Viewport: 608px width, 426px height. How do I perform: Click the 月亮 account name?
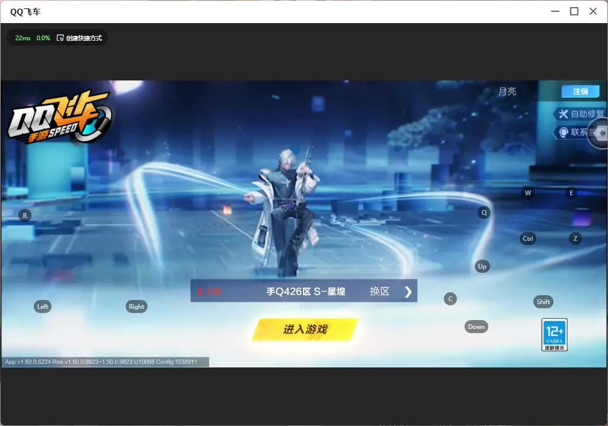pyautogui.click(x=507, y=91)
